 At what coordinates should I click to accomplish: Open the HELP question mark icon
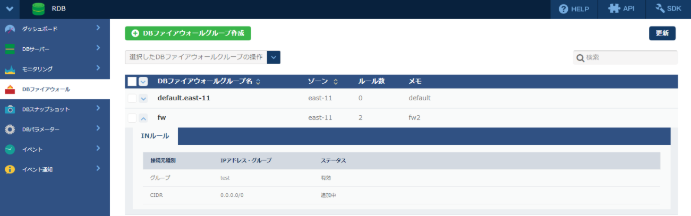click(x=563, y=9)
